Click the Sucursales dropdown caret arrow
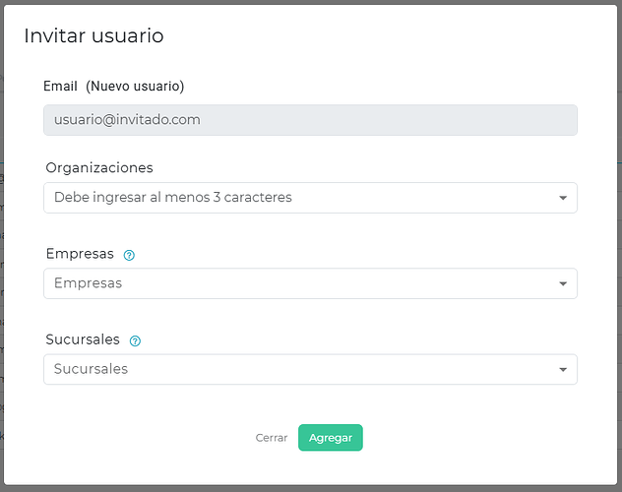 click(x=563, y=370)
